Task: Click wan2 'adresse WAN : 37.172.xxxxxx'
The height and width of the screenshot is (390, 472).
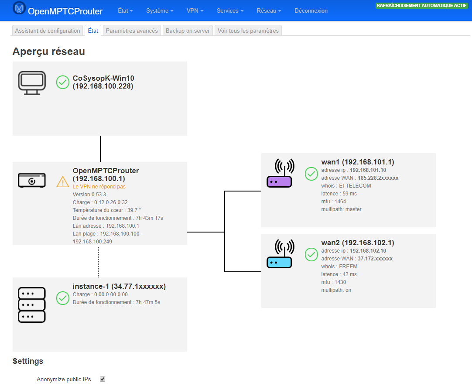Action: tap(357, 259)
